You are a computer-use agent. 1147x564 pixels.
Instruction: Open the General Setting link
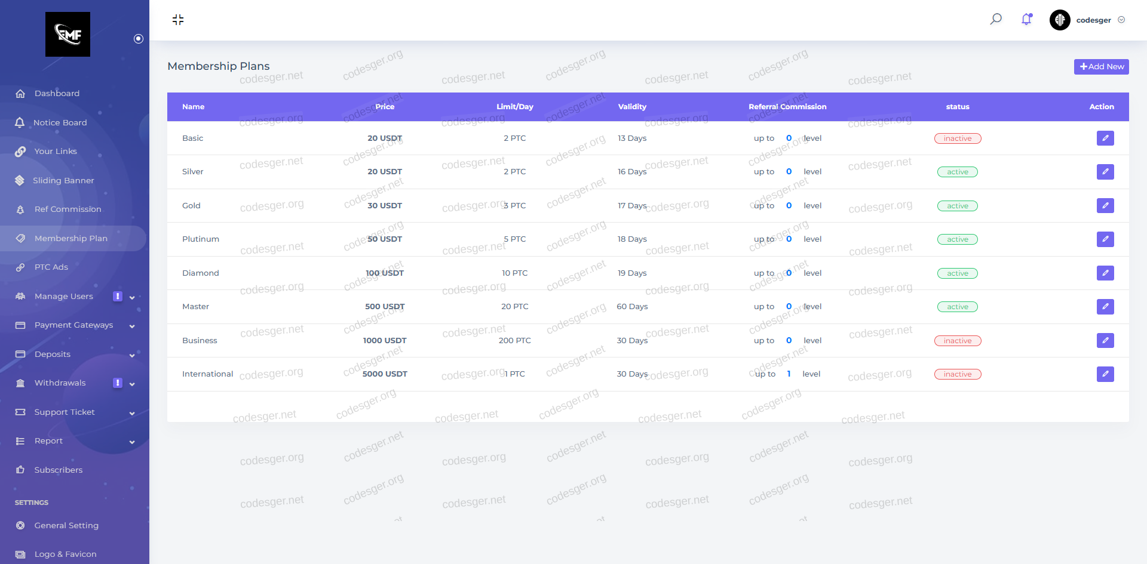[66, 526]
